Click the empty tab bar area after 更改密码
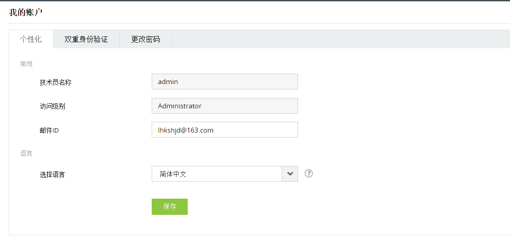The height and width of the screenshot is (236, 510). 338,39
